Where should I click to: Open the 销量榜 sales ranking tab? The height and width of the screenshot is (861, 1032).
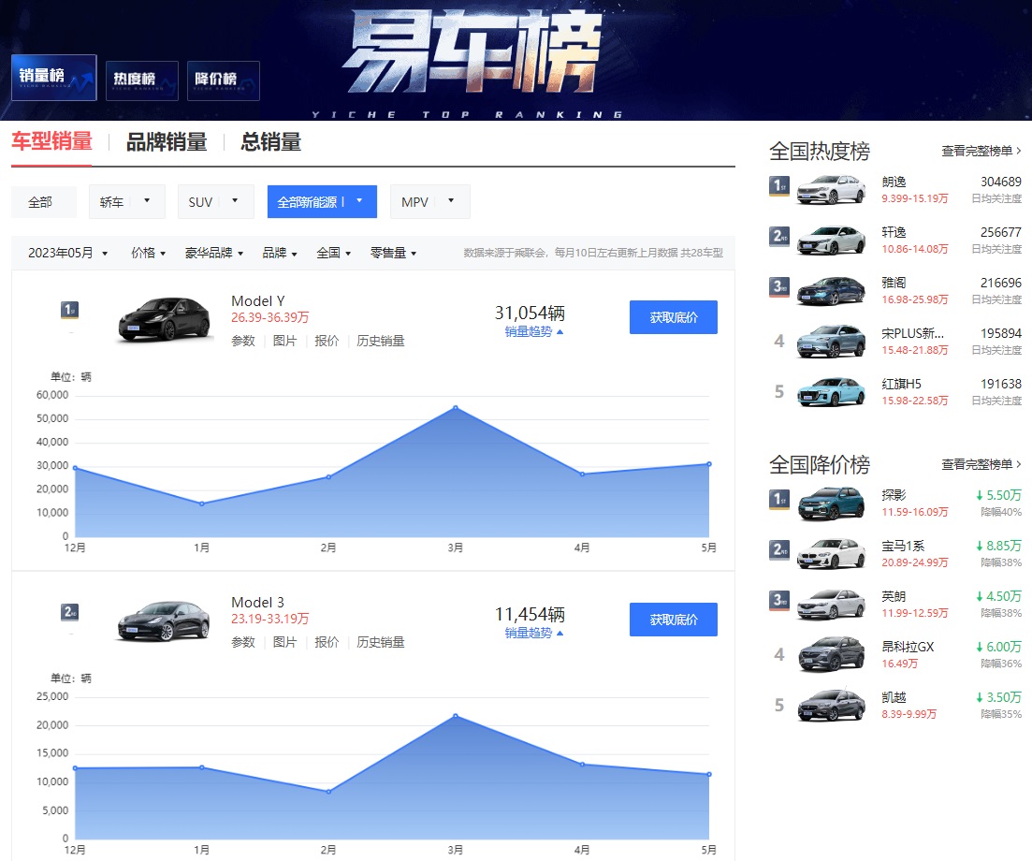pos(54,78)
